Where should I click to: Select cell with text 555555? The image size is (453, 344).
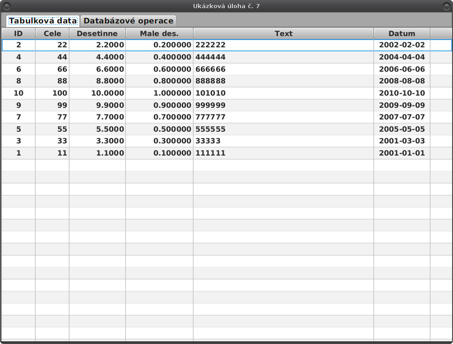283,129
